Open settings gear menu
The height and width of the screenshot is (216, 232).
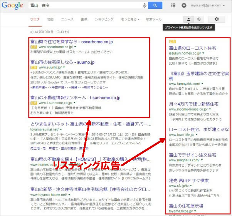(217, 19)
